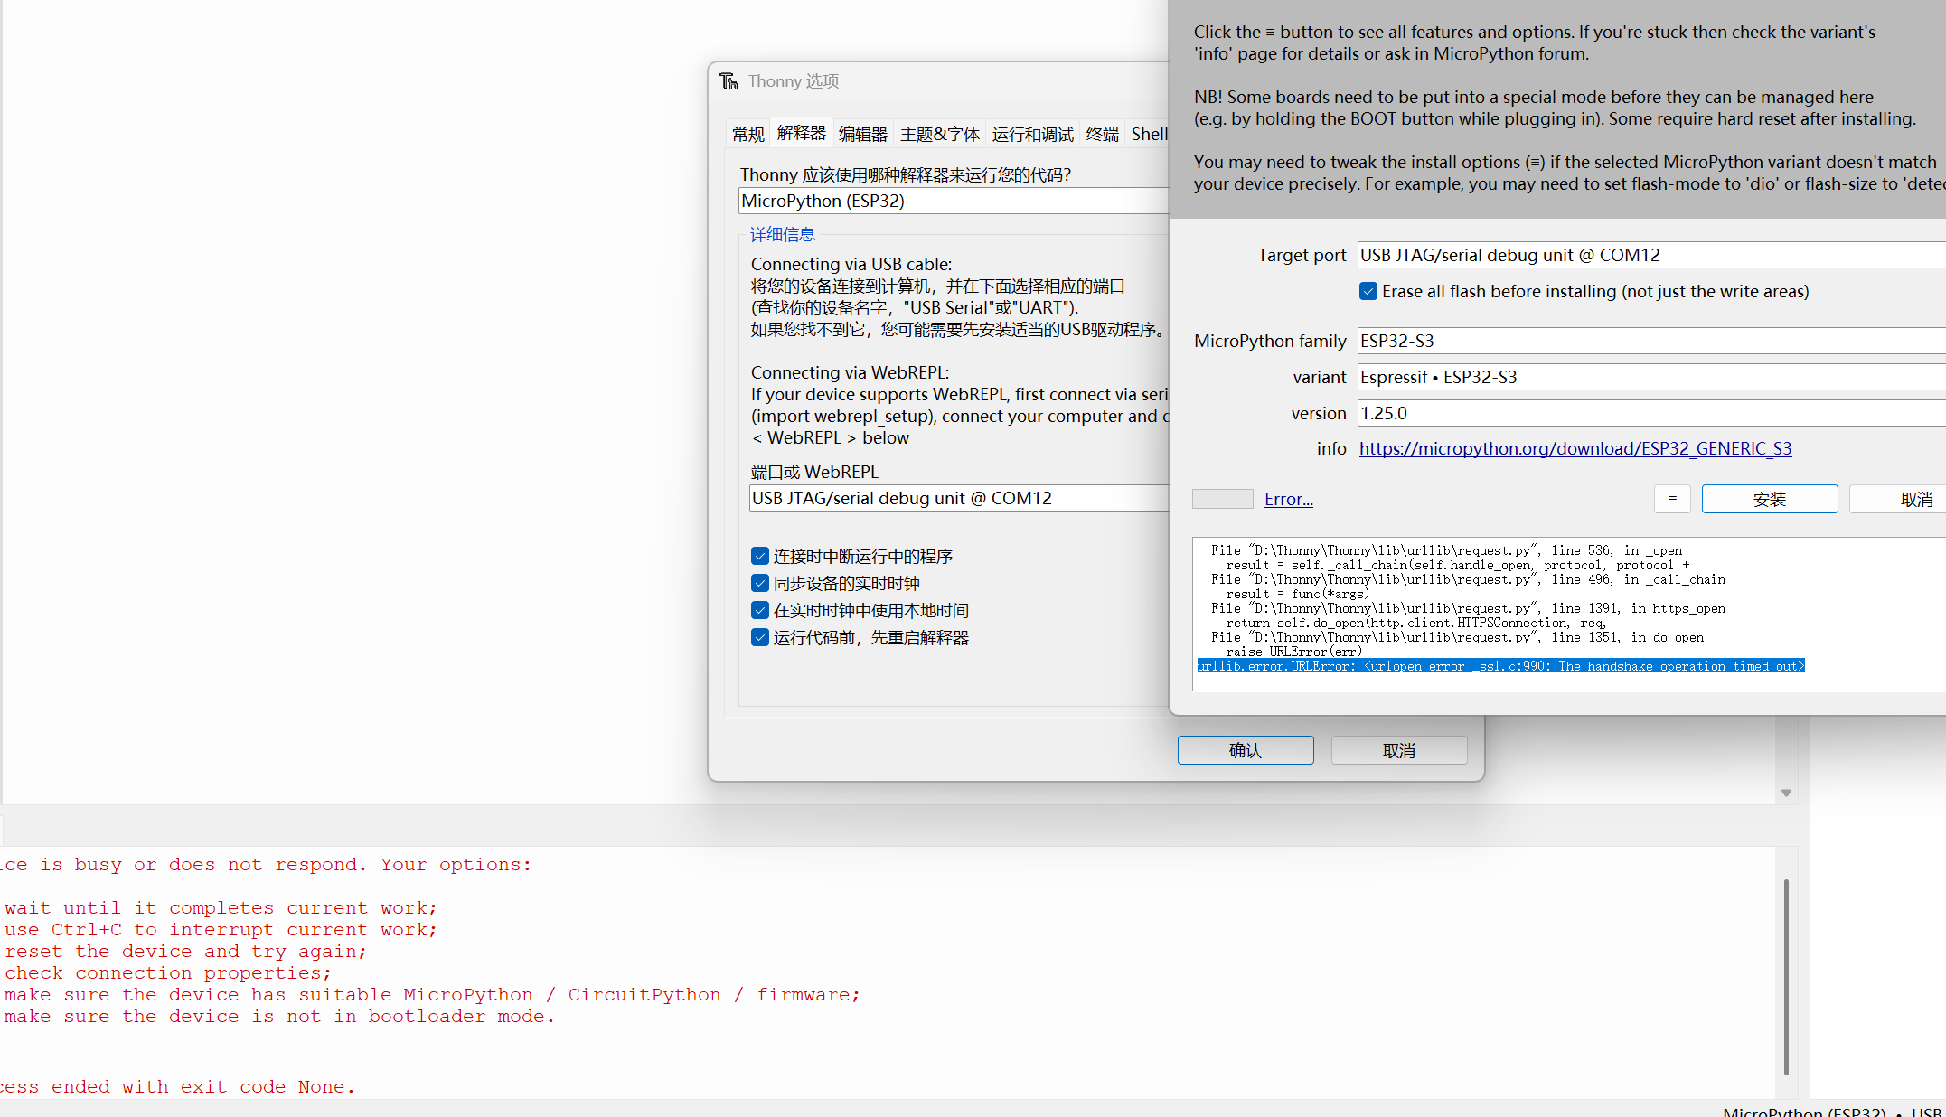Open the Error... details link
The height and width of the screenshot is (1117, 1946).
tap(1288, 498)
